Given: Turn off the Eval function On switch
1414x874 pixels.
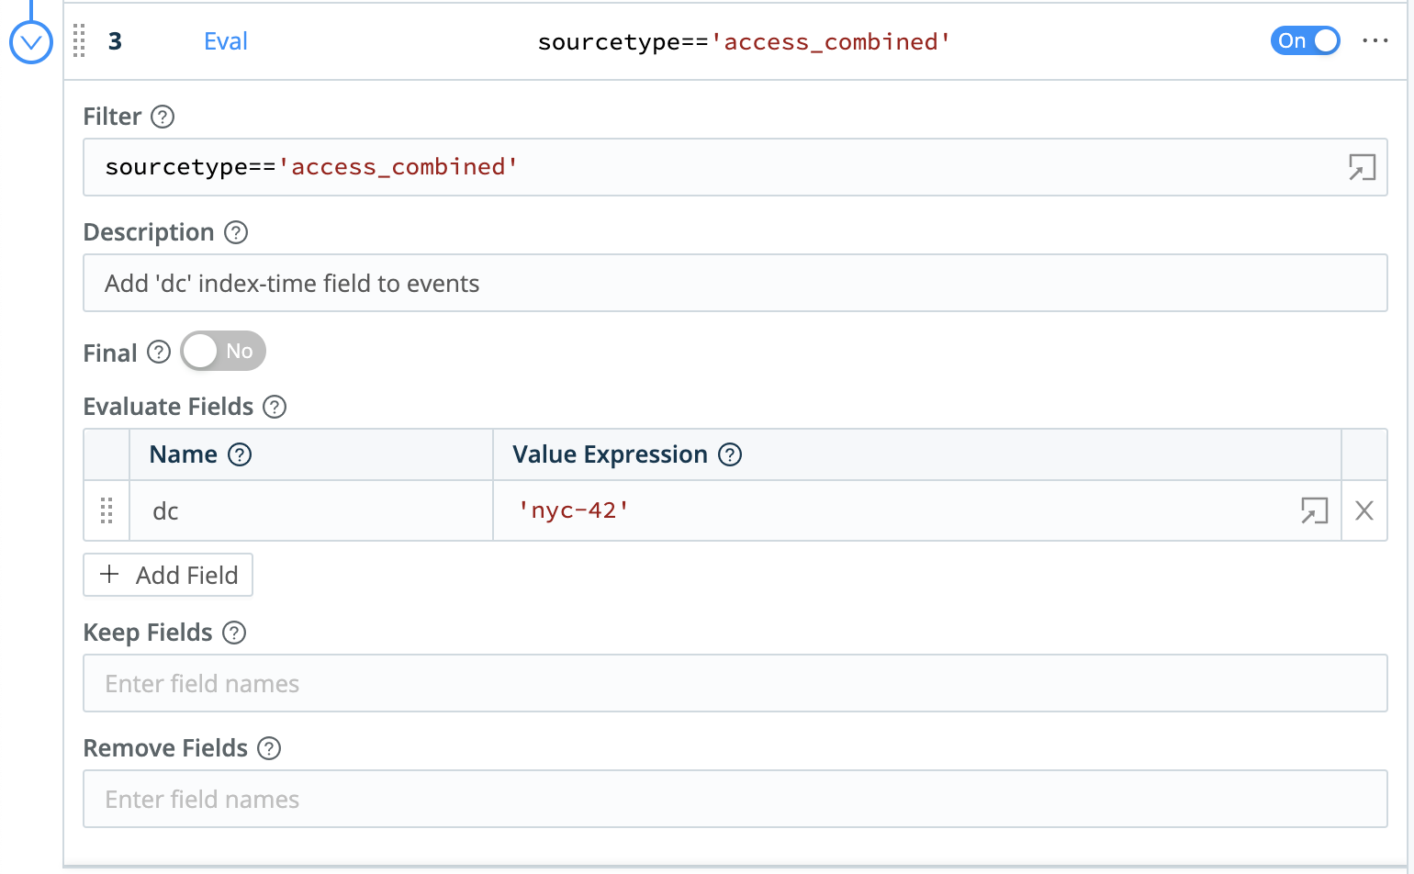Looking at the screenshot, I should (1304, 40).
